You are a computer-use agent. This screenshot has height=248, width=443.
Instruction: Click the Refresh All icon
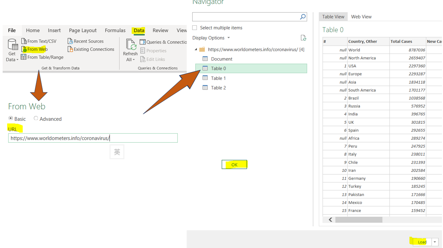131,44
